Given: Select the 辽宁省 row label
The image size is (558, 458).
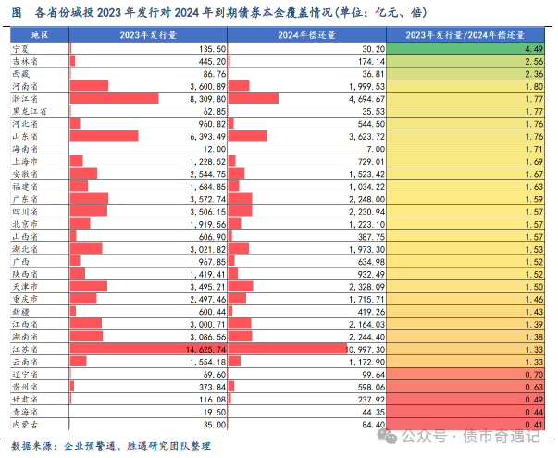Looking at the screenshot, I should 25,375.
